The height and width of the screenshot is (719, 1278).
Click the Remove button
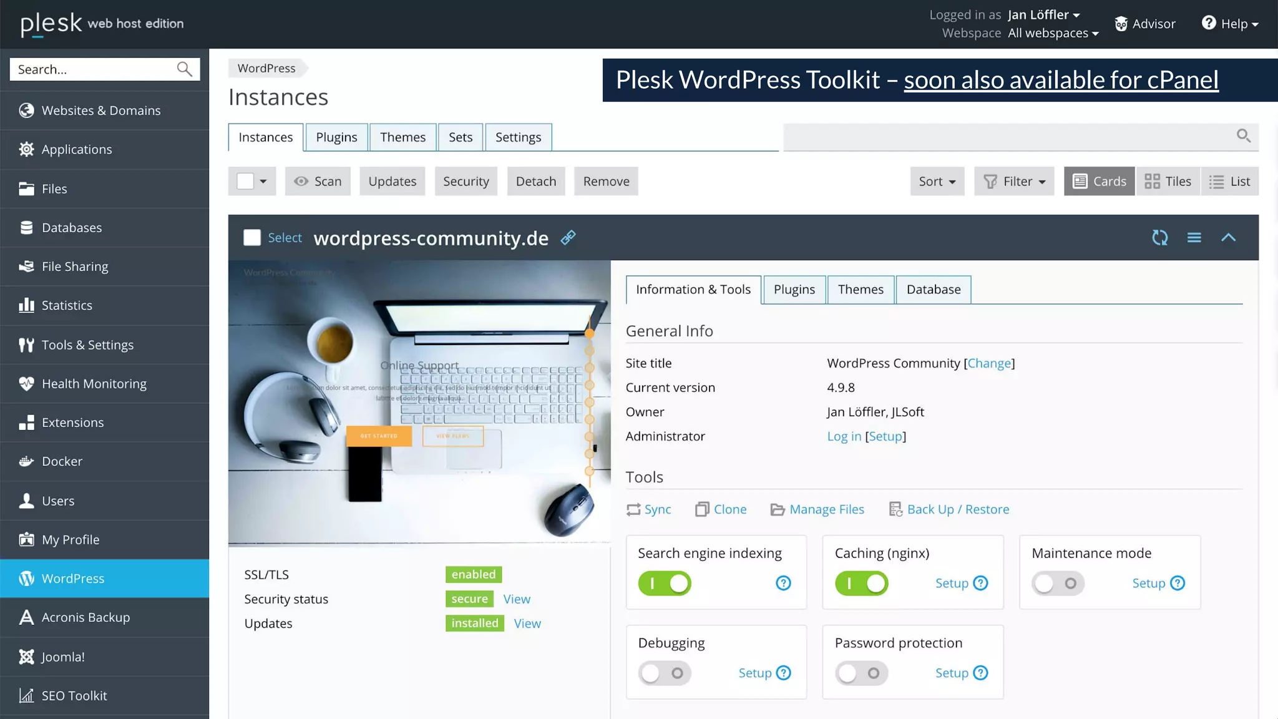pyautogui.click(x=606, y=181)
